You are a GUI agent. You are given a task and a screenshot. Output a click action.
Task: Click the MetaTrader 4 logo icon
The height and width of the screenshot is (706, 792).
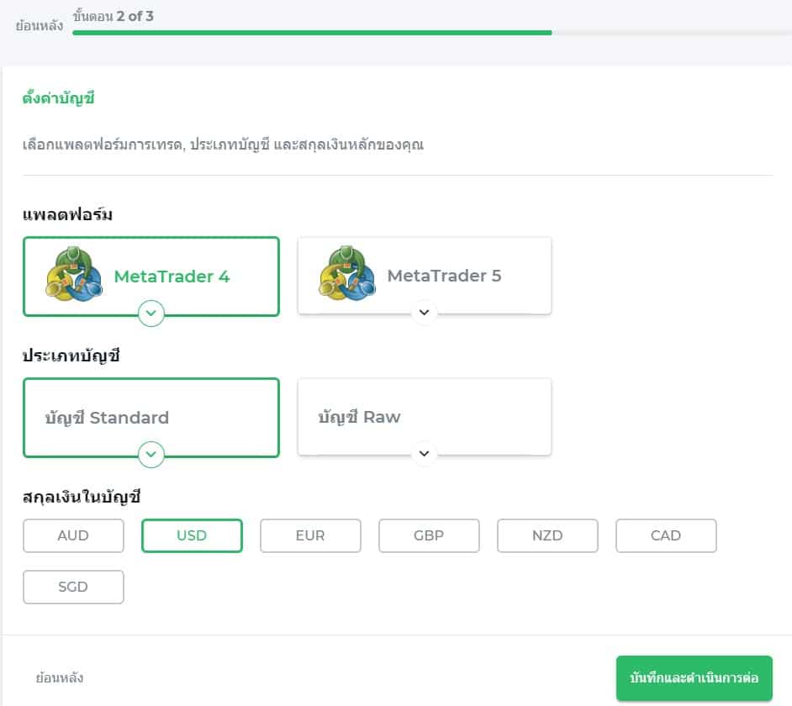(74, 274)
